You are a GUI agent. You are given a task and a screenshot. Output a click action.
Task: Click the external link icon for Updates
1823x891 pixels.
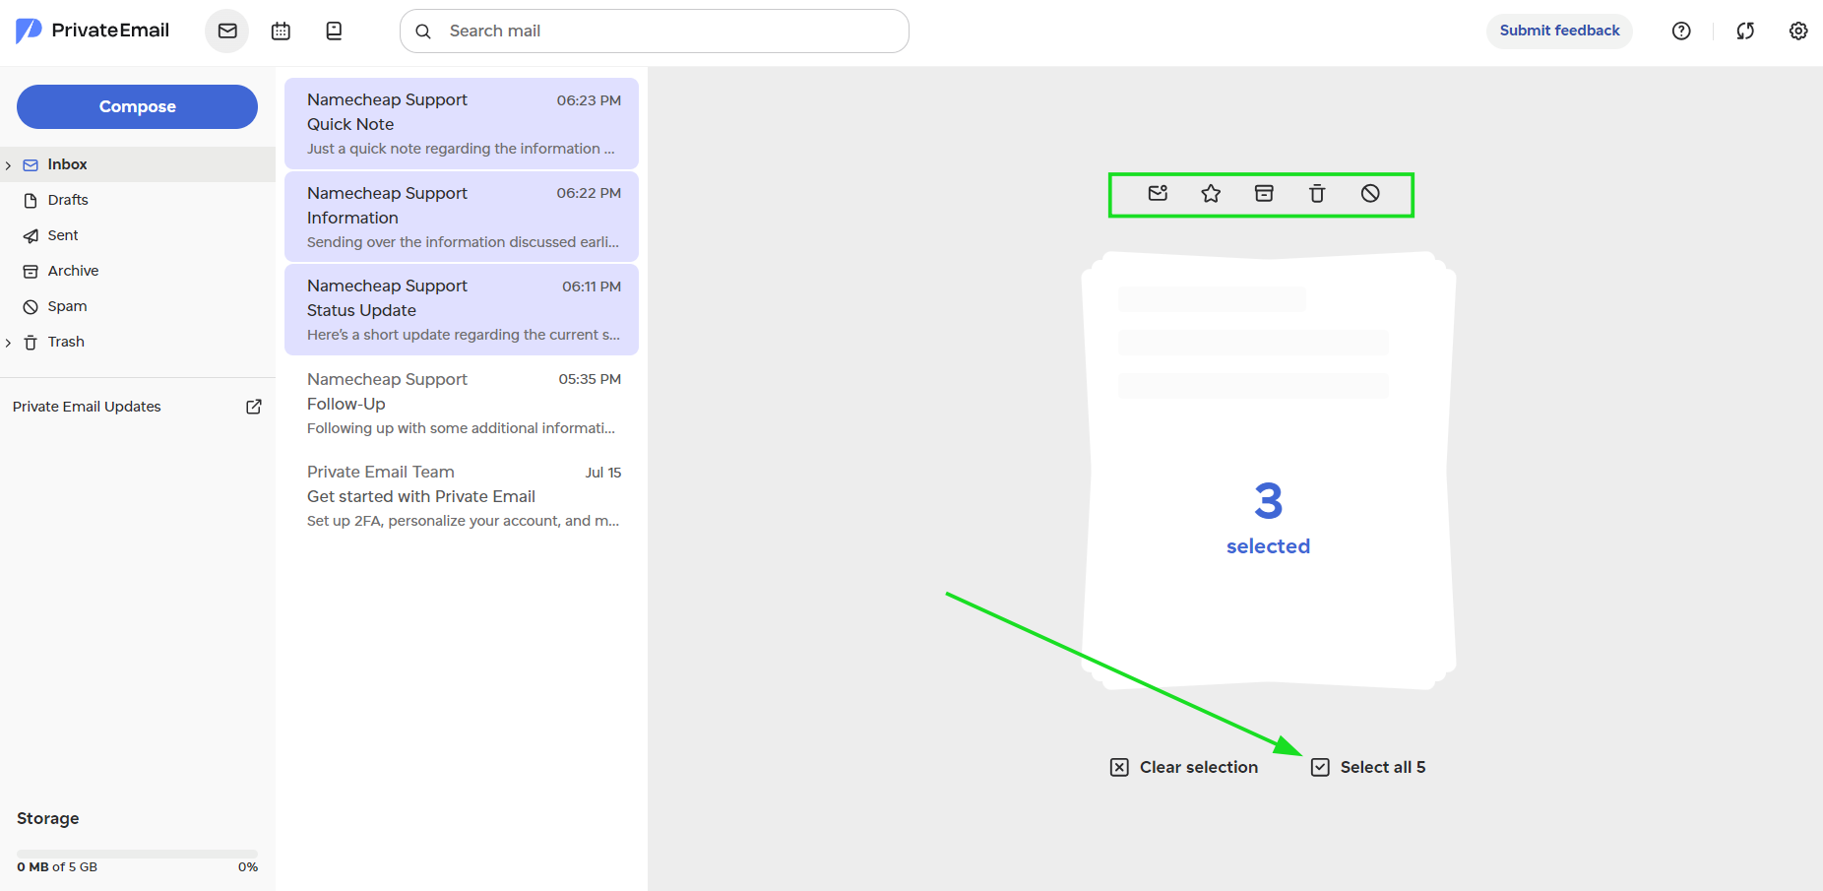(254, 407)
